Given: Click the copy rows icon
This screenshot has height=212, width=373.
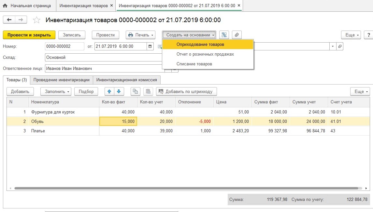Looking at the screenshot, I should click(135, 91).
